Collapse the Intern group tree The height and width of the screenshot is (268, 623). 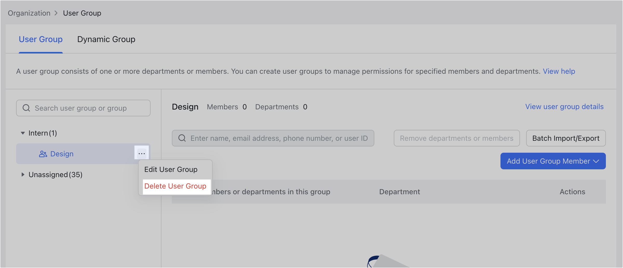coord(23,133)
